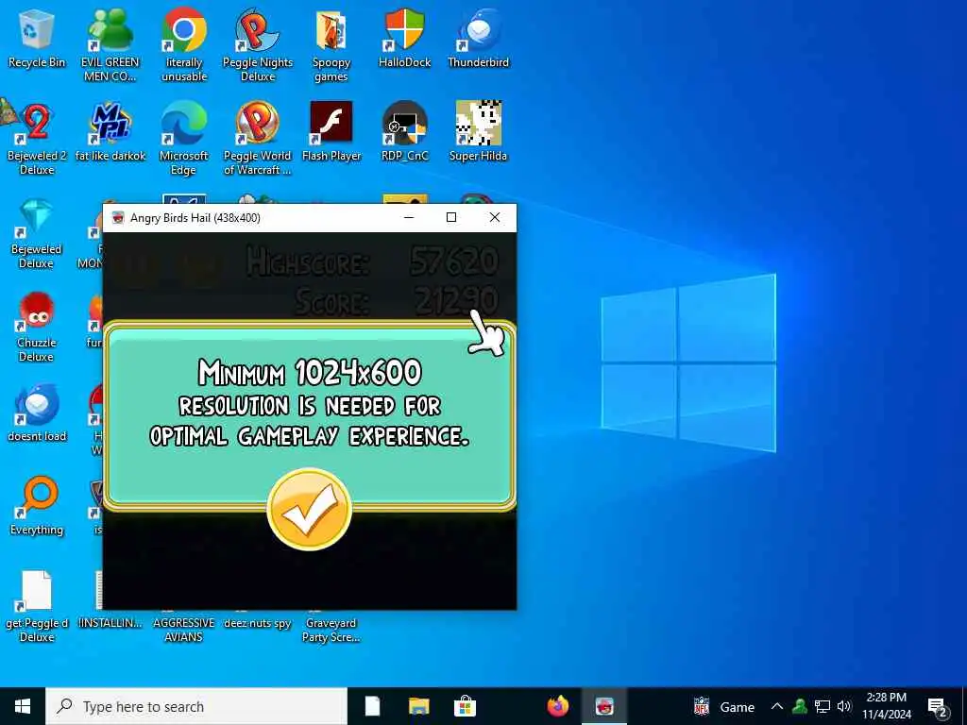This screenshot has width=967, height=725.
Task: Expand the hidden system tray icons chevron
Action: [777, 706]
